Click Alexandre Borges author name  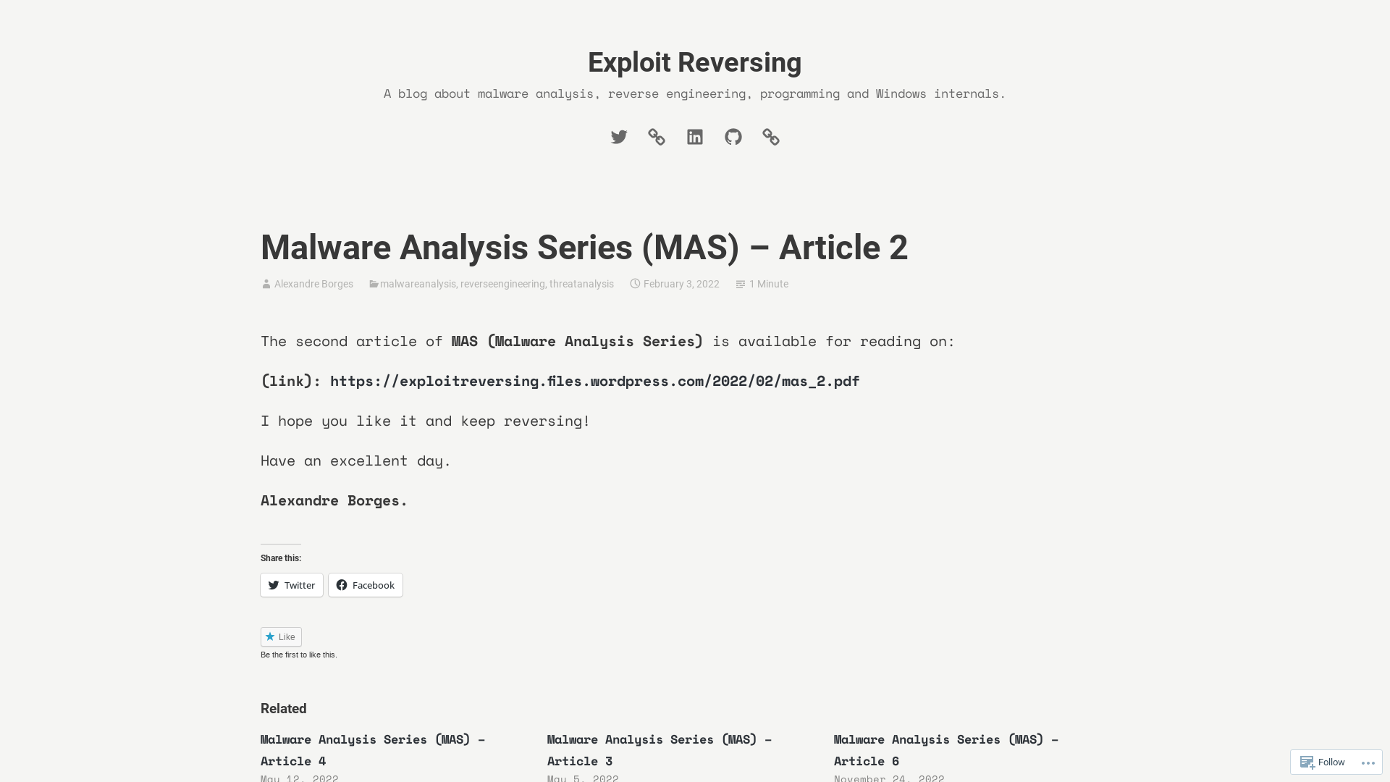(x=313, y=284)
